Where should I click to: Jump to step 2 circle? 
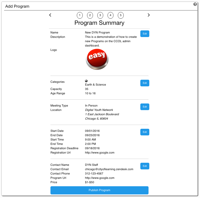[90, 15]
